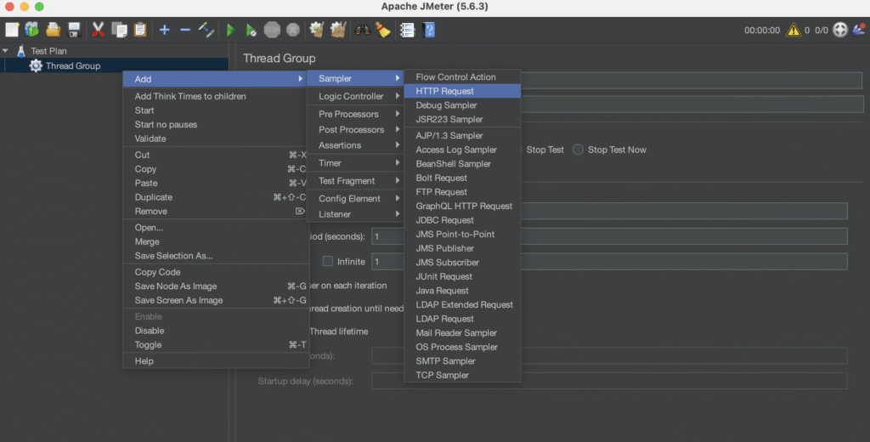Click the yellow warning log icon
870x442 pixels.
(x=793, y=30)
